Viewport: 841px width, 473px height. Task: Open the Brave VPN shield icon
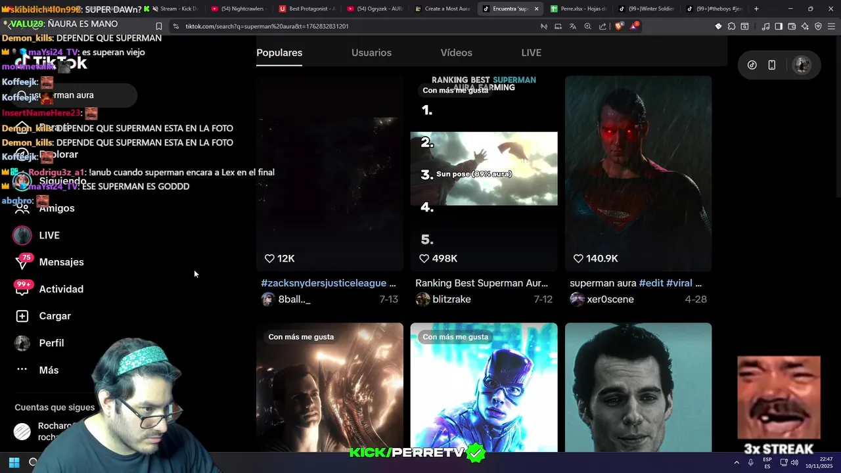coord(818,26)
